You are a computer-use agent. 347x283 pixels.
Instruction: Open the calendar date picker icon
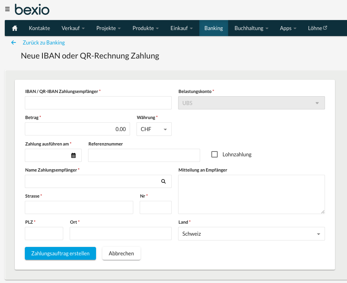[x=74, y=156]
